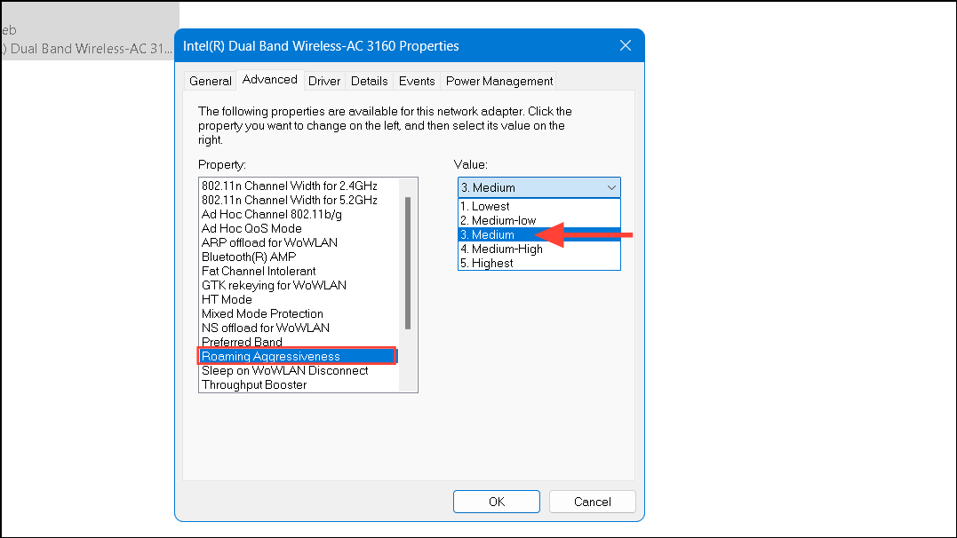The width and height of the screenshot is (957, 538).
Task: Switch to the Driver tab
Action: click(x=324, y=81)
